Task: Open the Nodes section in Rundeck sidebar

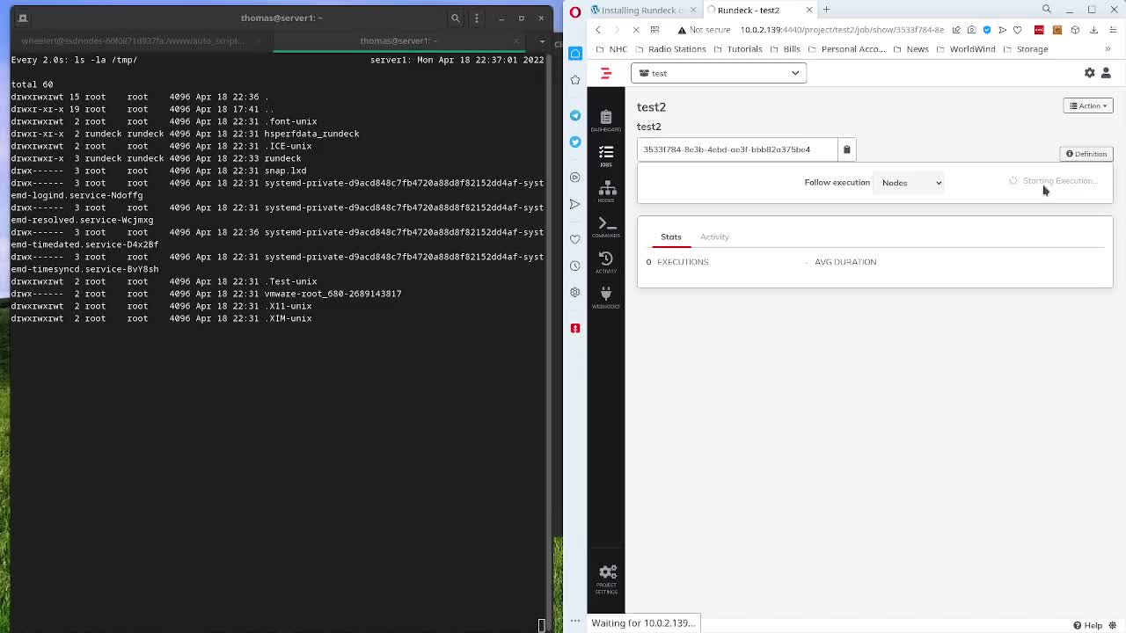Action: click(x=606, y=191)
